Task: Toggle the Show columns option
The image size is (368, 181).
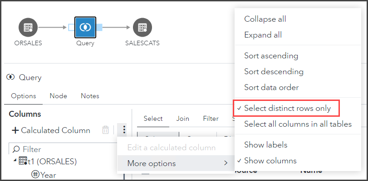Action: pyautogui.click(x=270, y=161)
